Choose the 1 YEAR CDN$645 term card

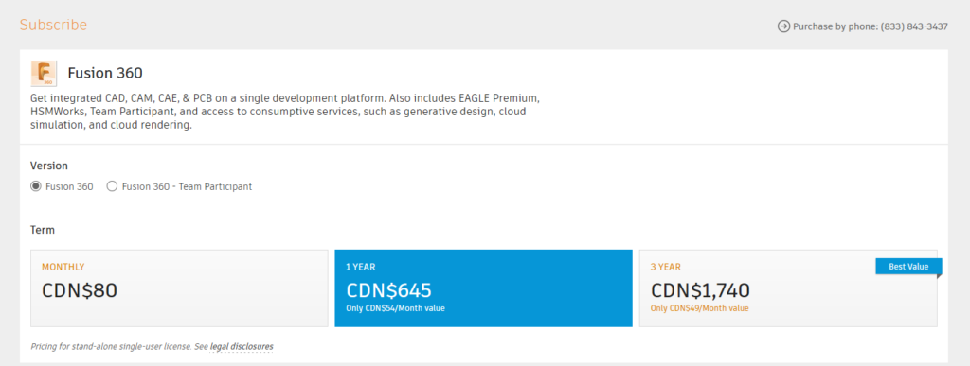click(x=483, y=288)
